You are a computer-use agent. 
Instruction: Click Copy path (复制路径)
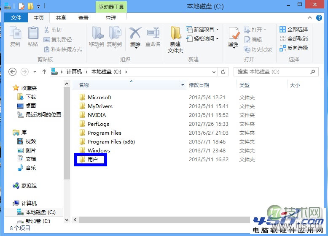[58, 39]
